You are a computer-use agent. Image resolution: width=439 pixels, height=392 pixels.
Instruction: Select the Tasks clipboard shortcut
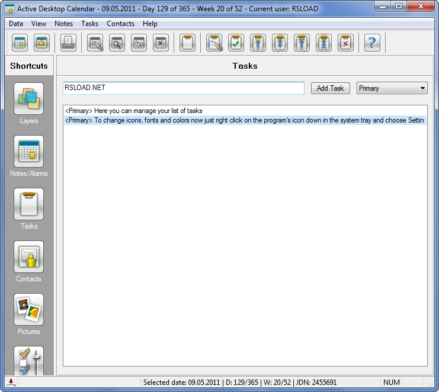click(x=29, y=204)
